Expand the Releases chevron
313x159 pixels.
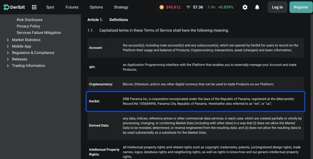[x=8, y=59]
